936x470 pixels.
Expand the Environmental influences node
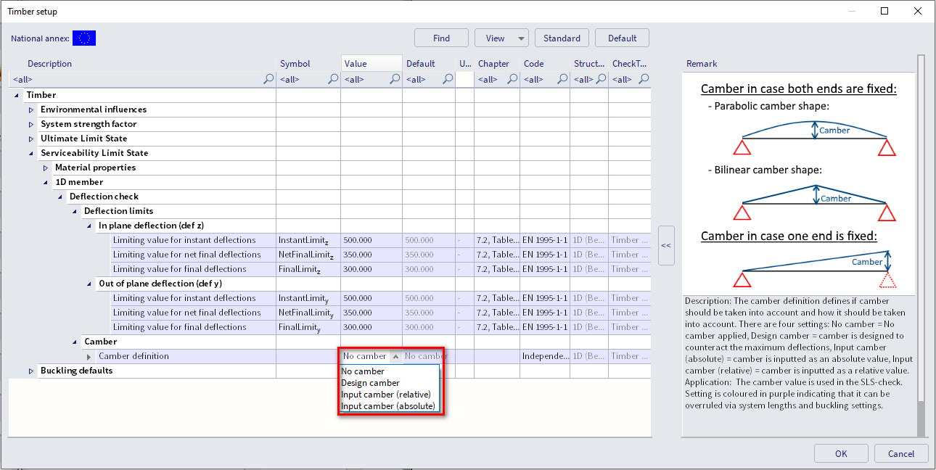[31, 110]
